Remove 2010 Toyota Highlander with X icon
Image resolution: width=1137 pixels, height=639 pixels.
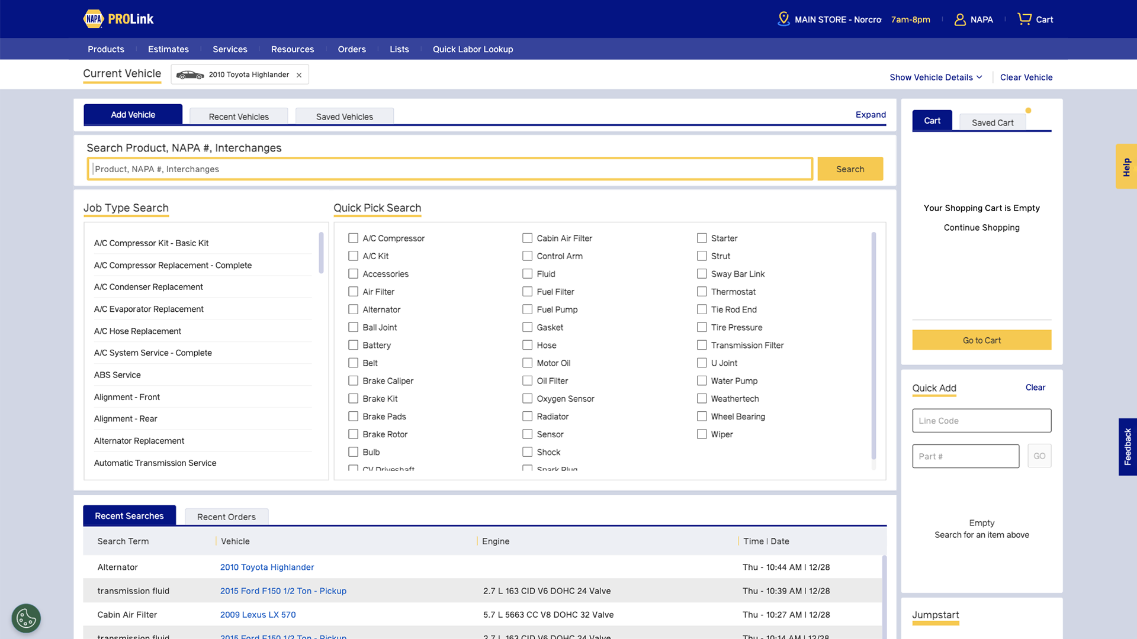299,75
